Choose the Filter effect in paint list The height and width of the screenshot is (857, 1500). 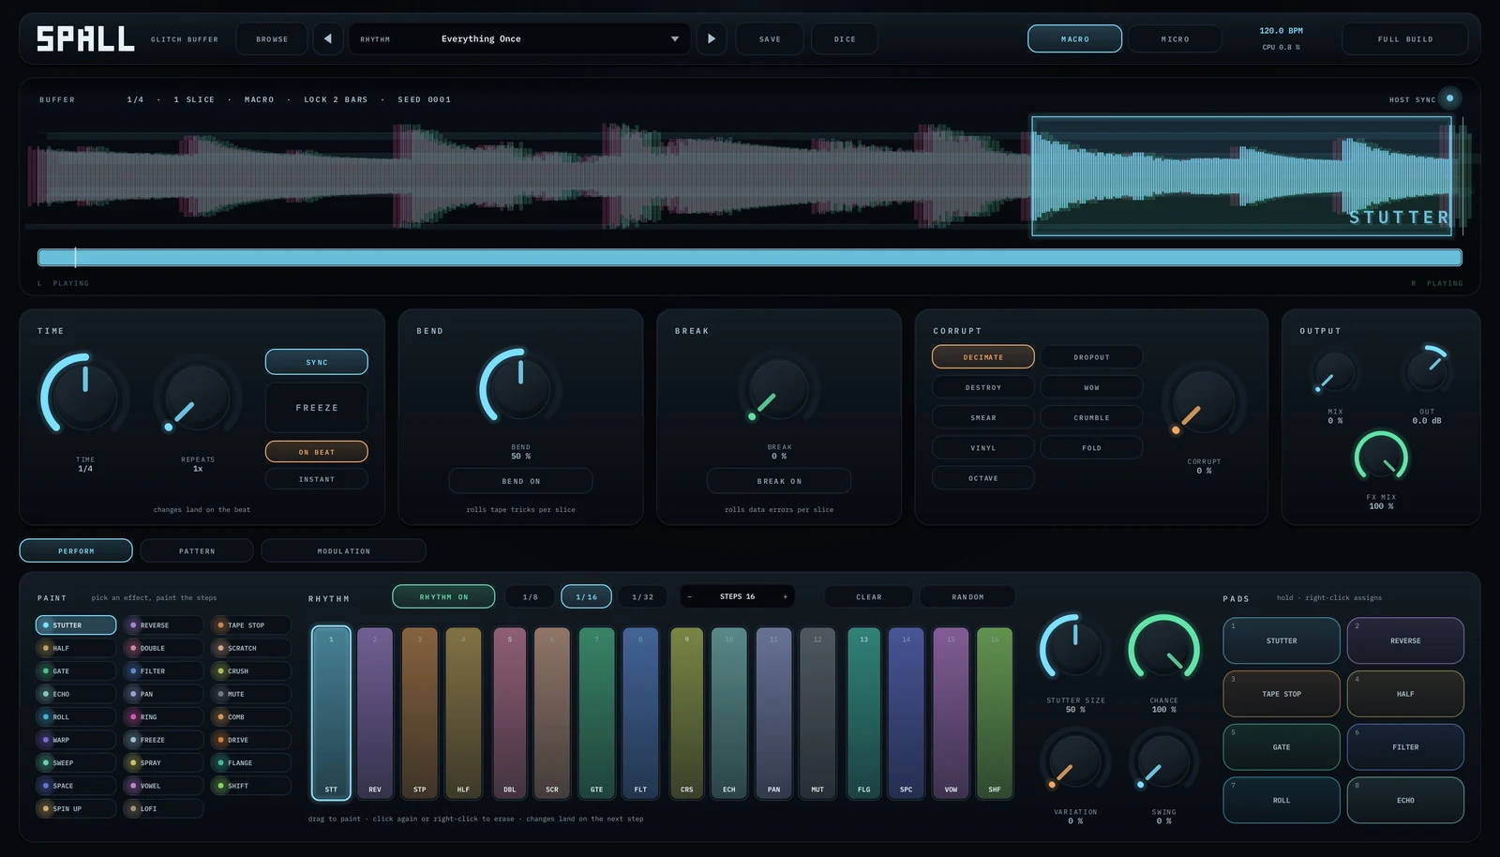(163, 671)
